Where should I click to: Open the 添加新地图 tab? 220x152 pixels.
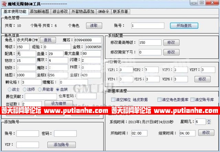click(40, 12)
